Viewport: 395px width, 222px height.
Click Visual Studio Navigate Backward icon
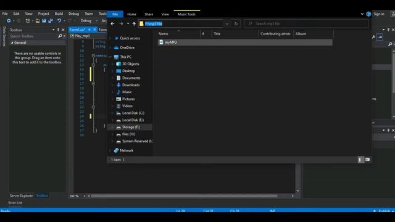pos(9,21)
